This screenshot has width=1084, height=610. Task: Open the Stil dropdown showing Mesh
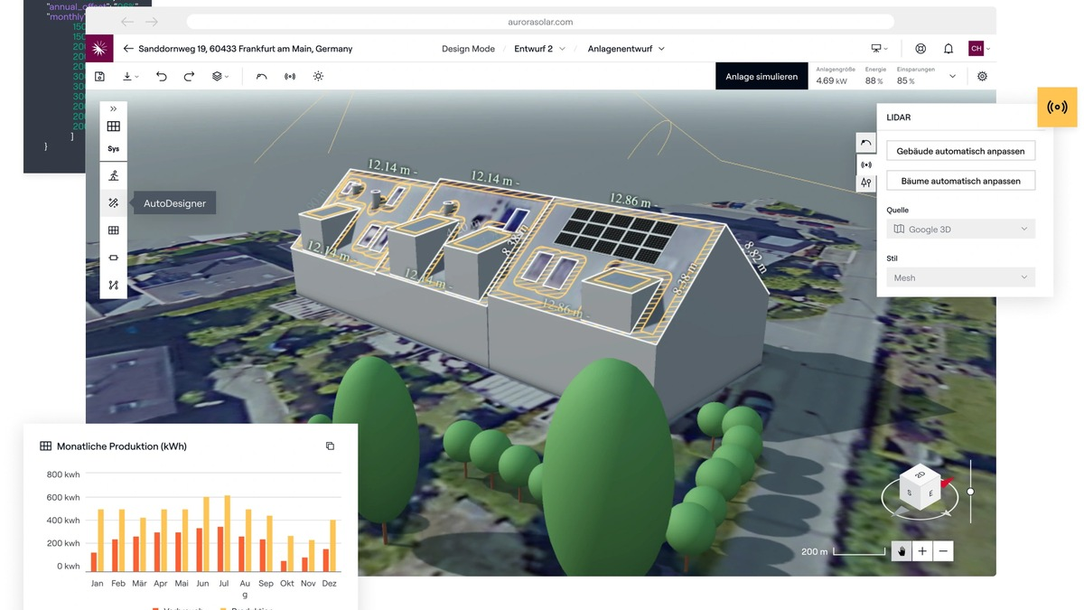(x=960, y=277)
